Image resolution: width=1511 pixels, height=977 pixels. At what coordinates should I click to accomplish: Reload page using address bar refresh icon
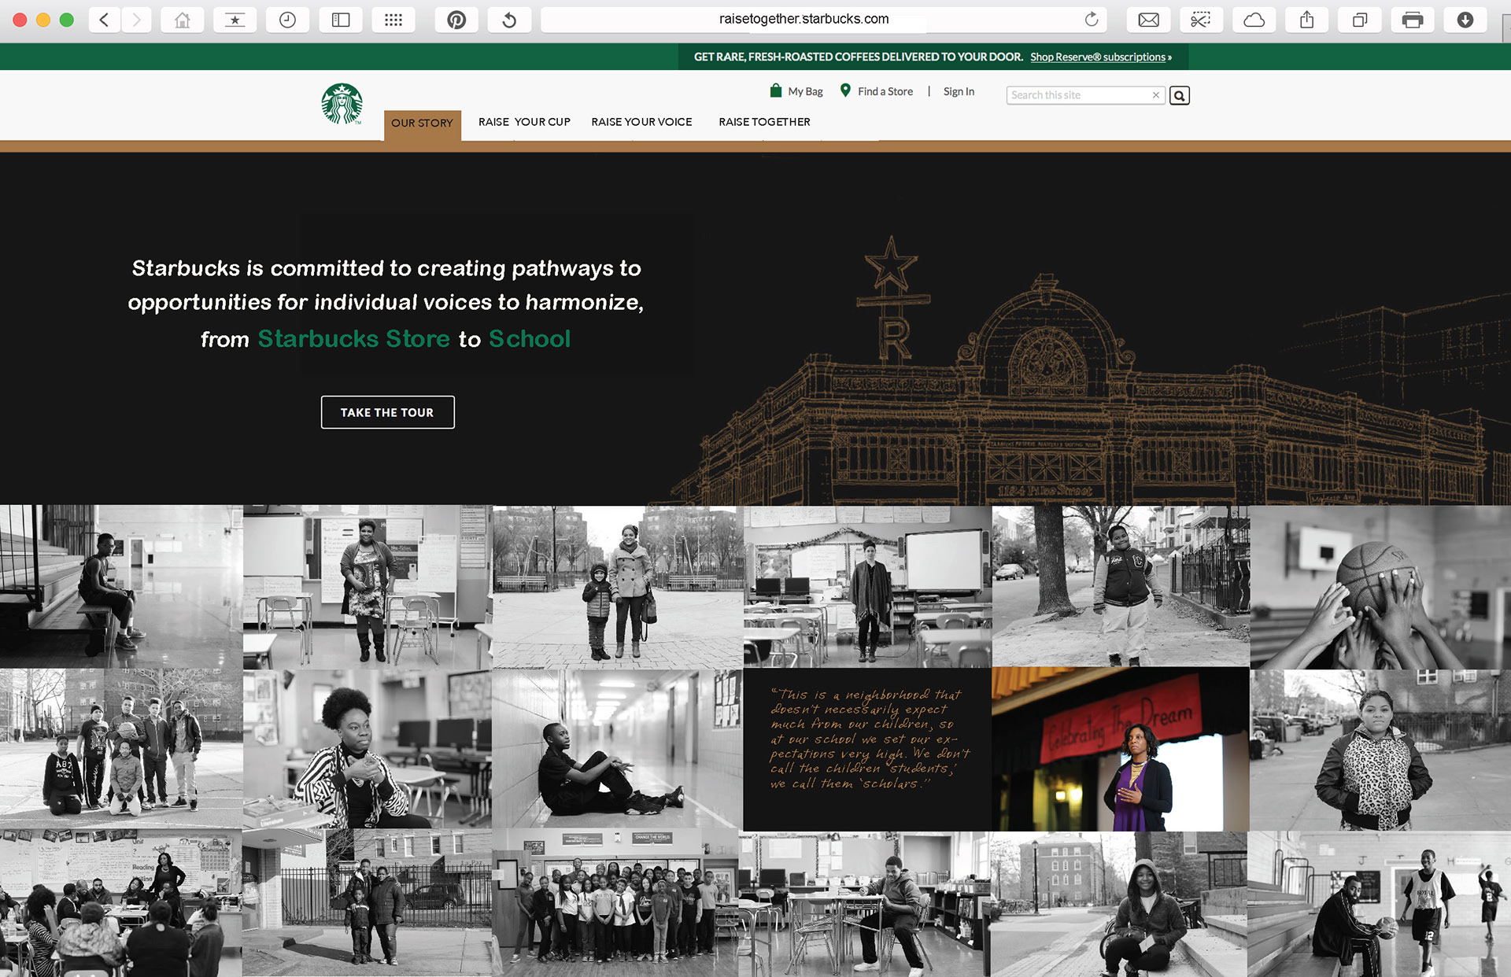(x=1091, y=20)
